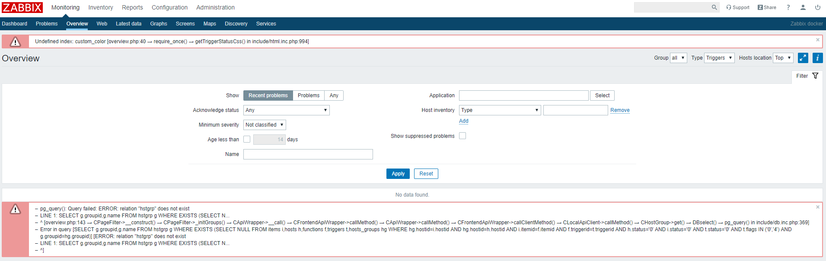Open Discovery page

236,24
